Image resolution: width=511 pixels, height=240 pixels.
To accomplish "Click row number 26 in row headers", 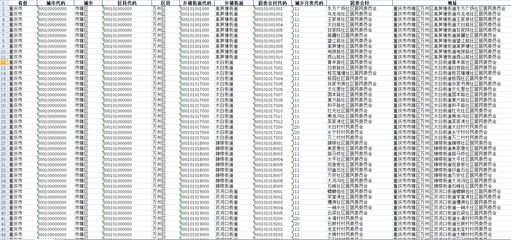I will (4, 138).
